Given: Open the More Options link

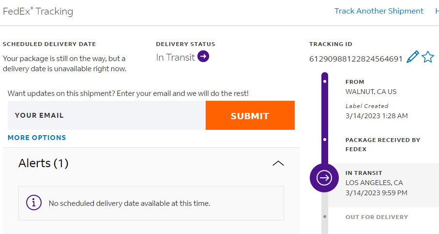Looking at the screenshot, I should coord(37,138).
